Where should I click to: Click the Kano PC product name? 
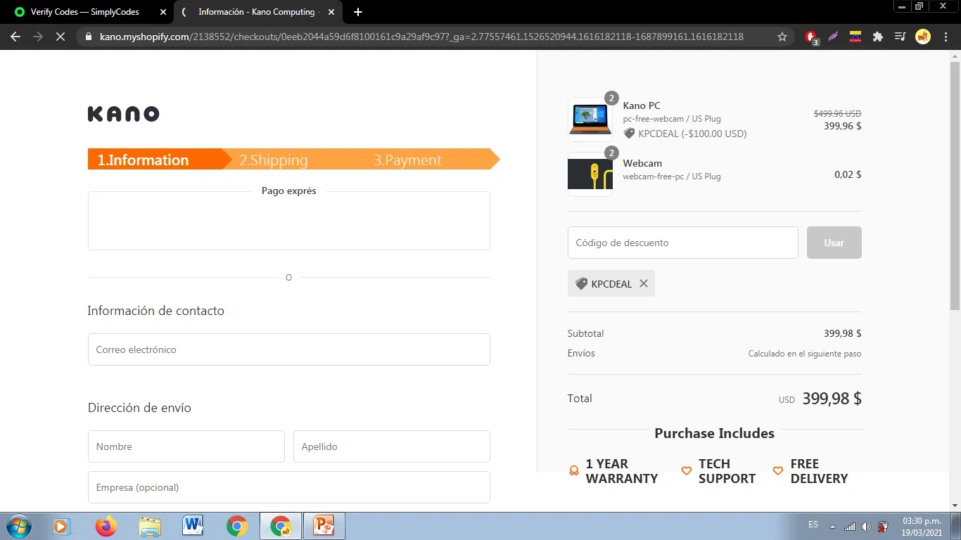click(x=642, y=105)
